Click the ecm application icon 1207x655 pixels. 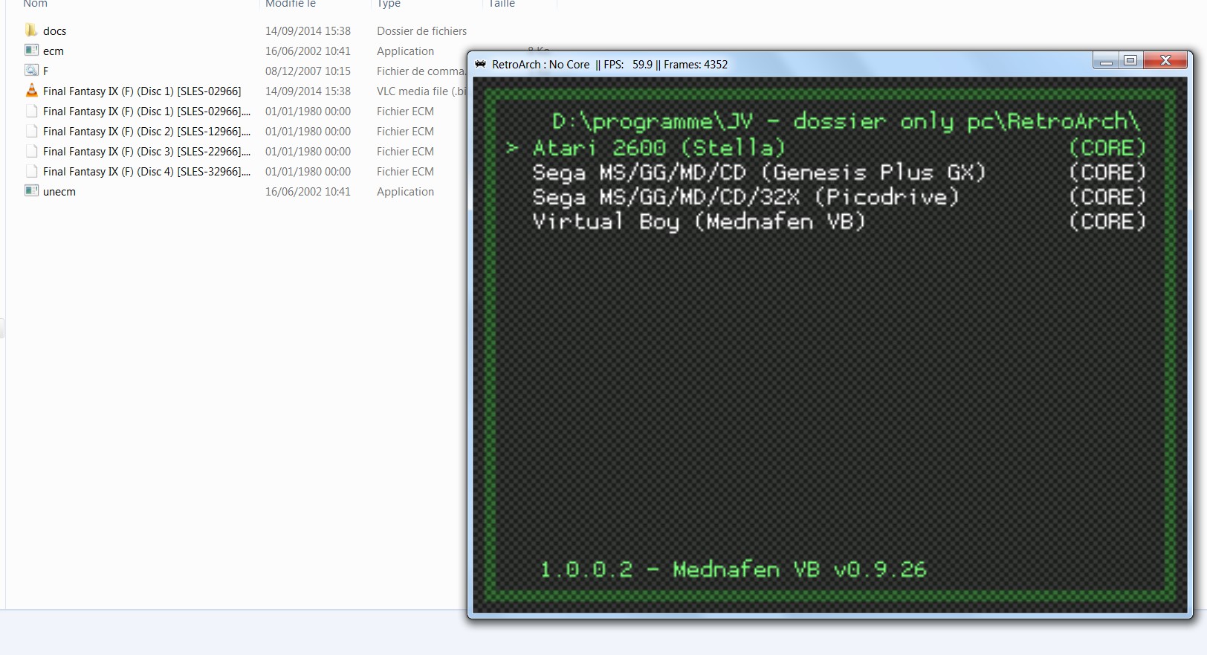point(31,51)
